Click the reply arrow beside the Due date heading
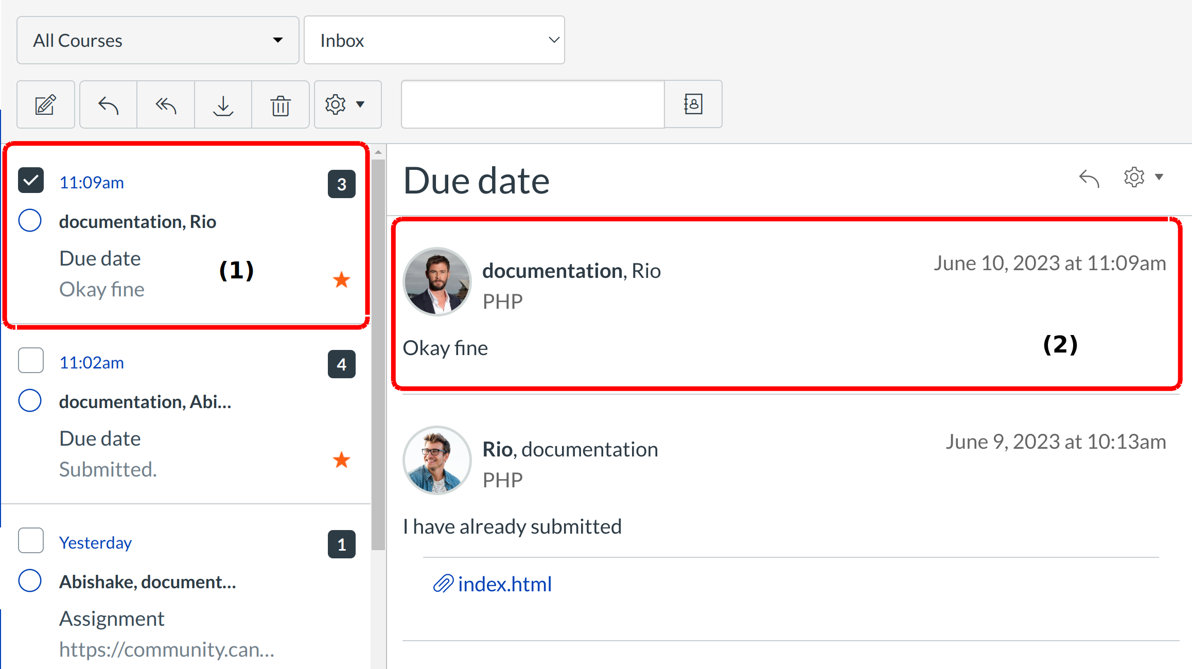This screenshot has width=1192, height=669. pyautogui.click(x=1089, y=178)
